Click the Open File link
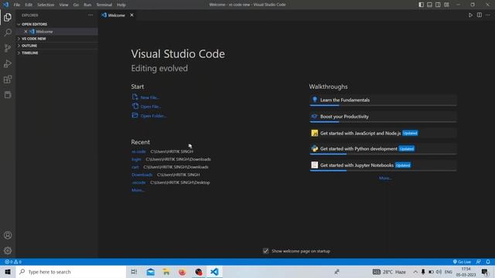 [151, 107]
